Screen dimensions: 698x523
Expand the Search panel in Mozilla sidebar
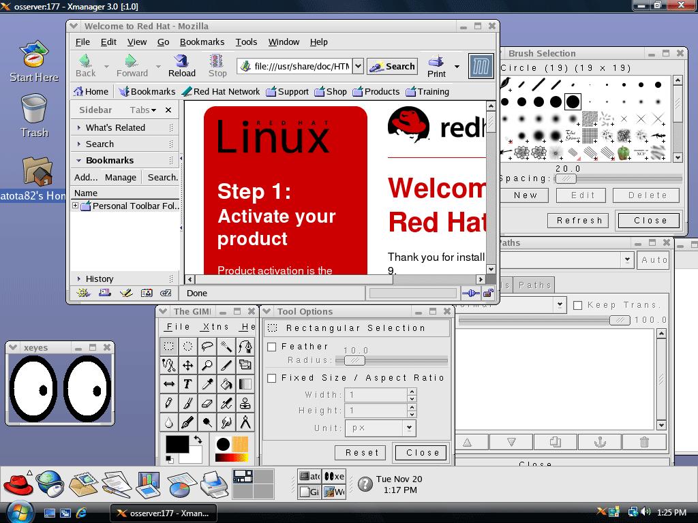click(79, 144)
